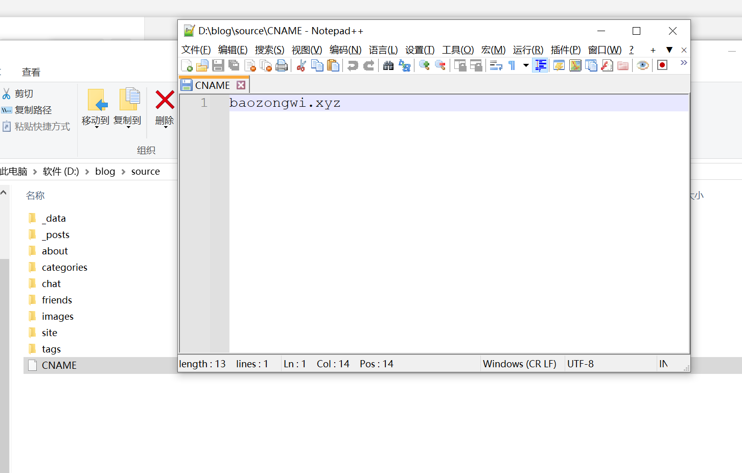Select the _posts folder in file list
Screen dimensions: 742x473
(57, 235)
